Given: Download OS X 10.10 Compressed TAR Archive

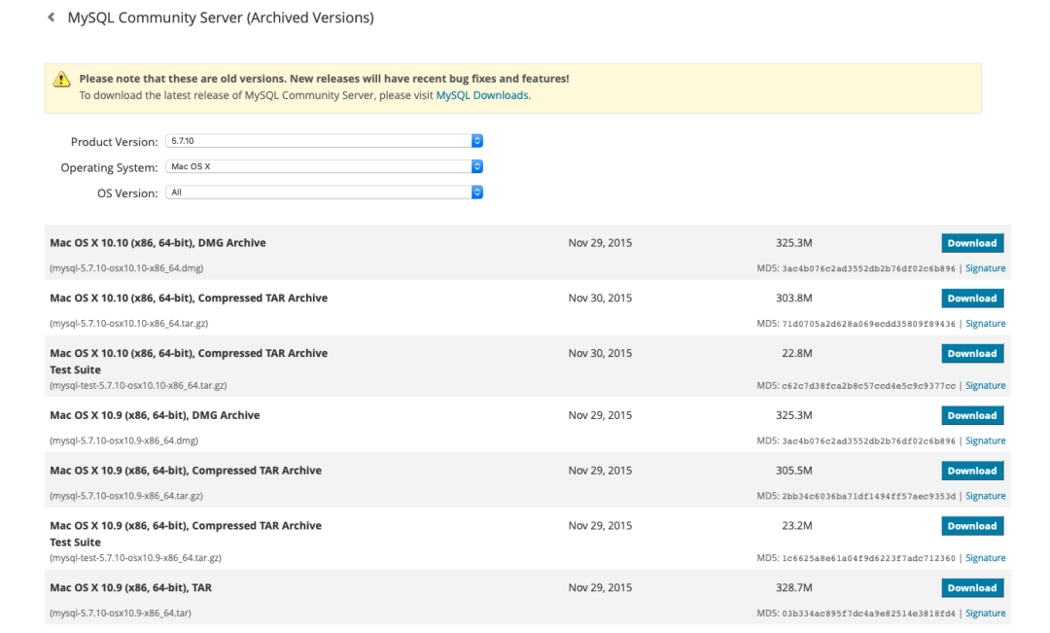Looking at the screenshot, I should click(971, 299).
